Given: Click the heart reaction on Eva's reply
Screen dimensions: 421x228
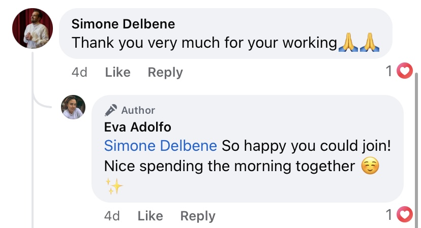Looking at the screenshot, I should click(x=405, y=215).
